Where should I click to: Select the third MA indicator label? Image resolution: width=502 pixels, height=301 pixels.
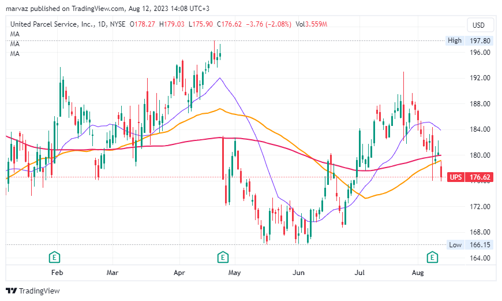coord(15,54)
